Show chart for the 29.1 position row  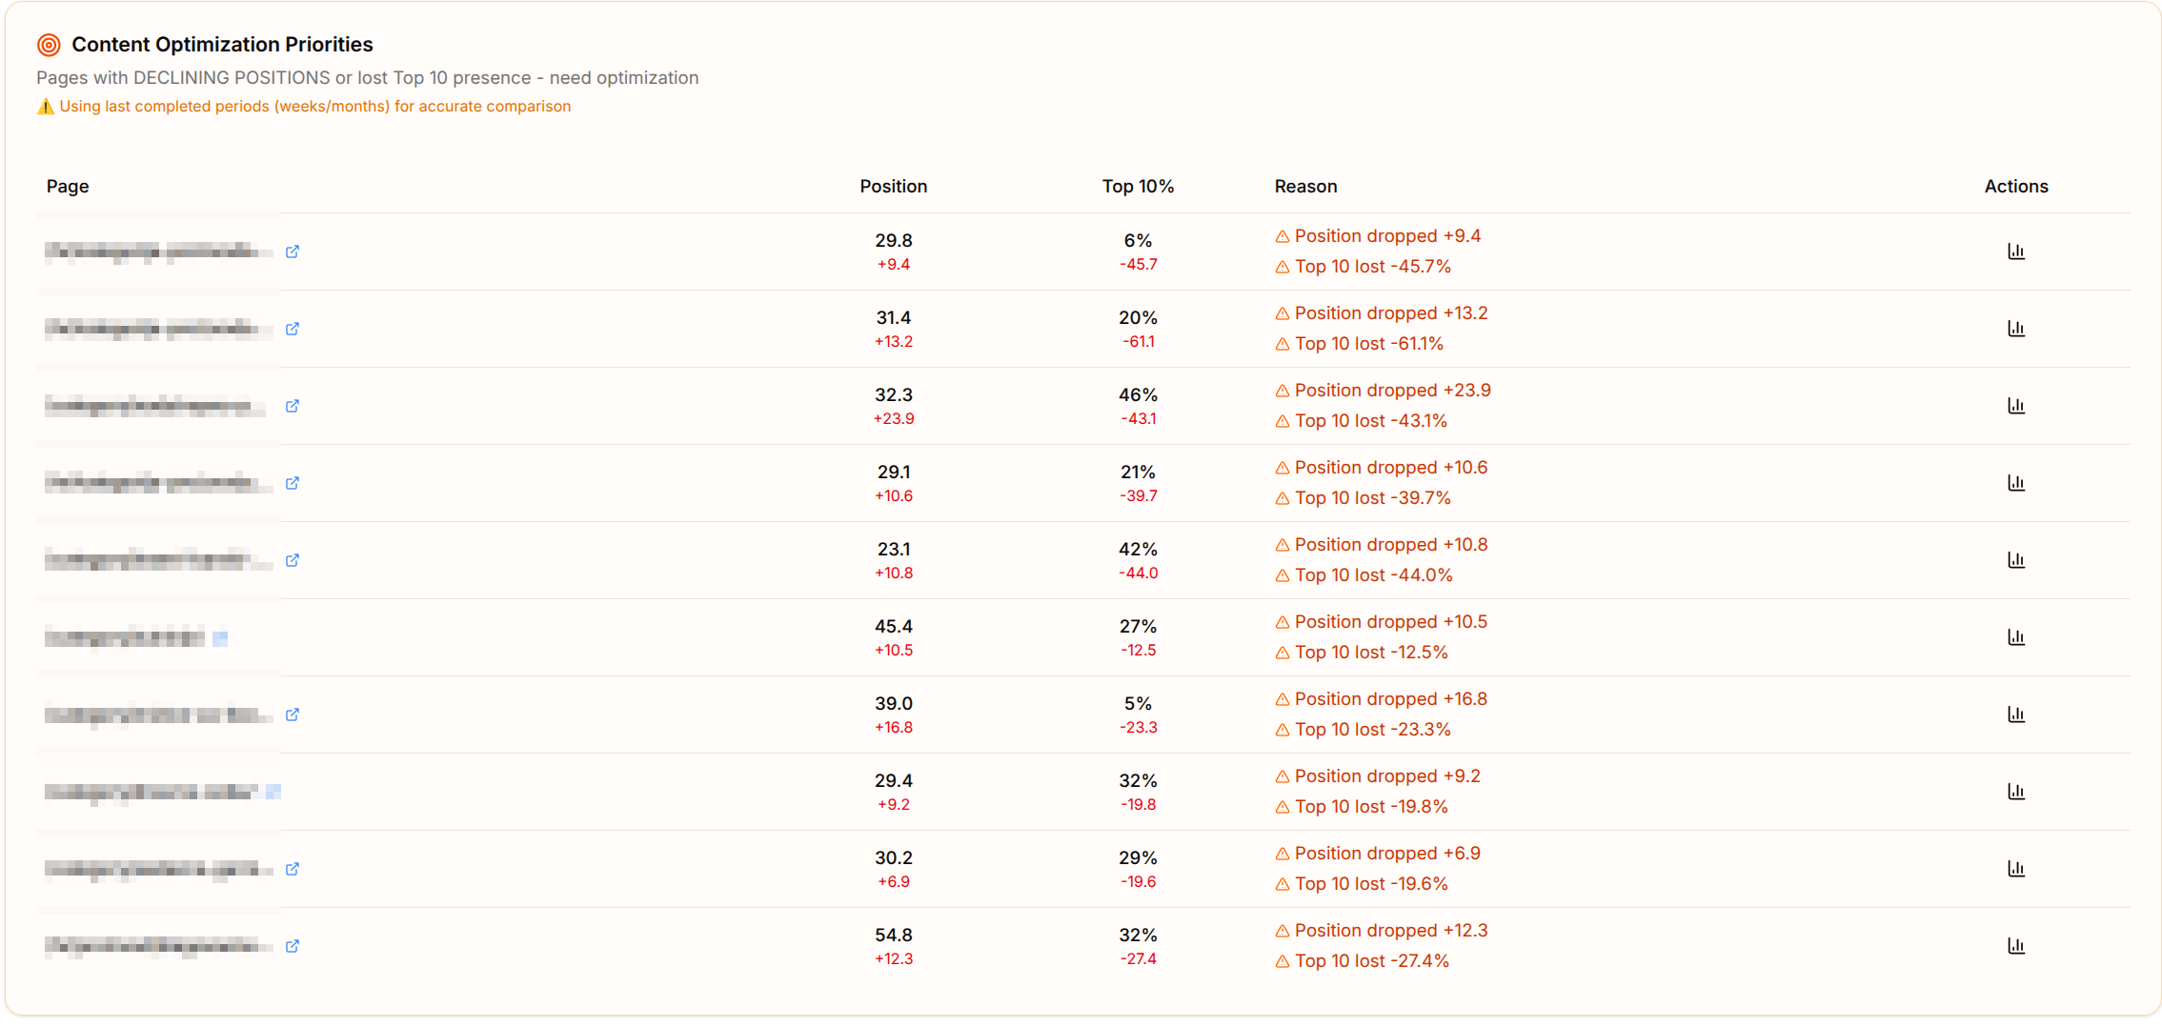coord(2015,483)
